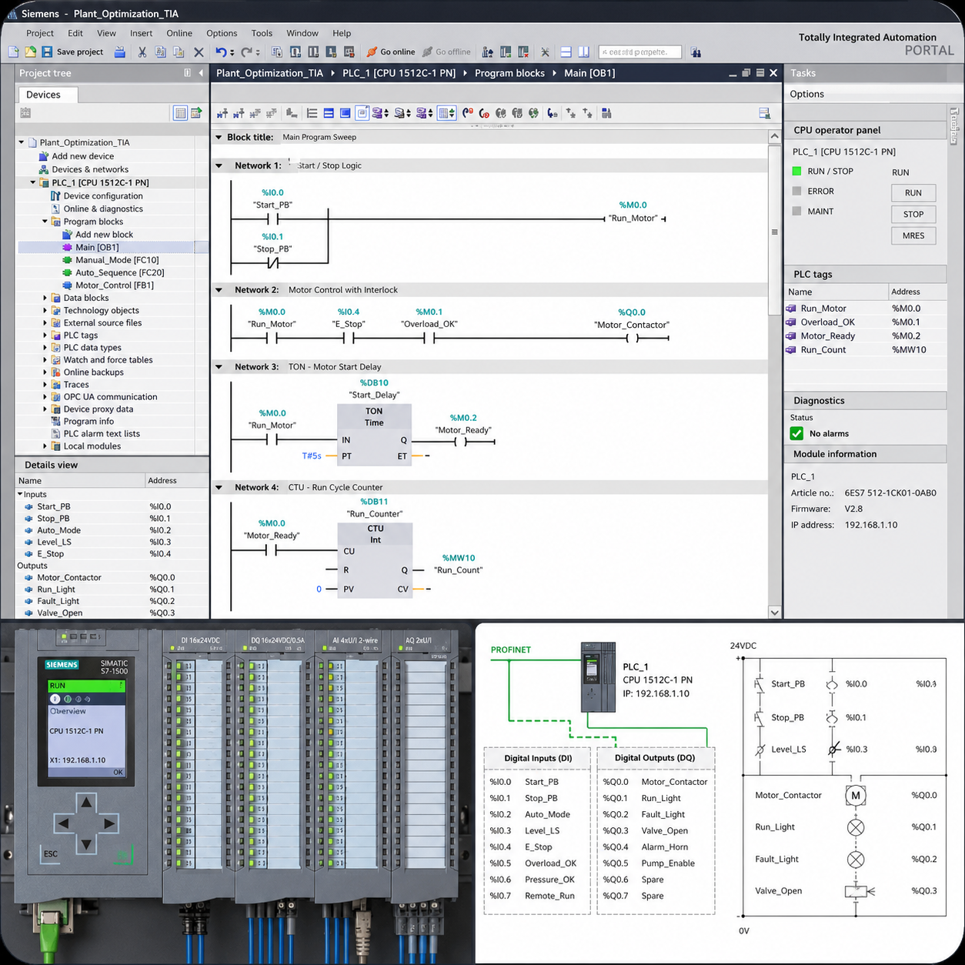Click the OPC UA communication tree item
965x965 pixels.
pos(110,397)
